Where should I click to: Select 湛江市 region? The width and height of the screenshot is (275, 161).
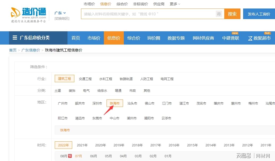tap(184, 103)
